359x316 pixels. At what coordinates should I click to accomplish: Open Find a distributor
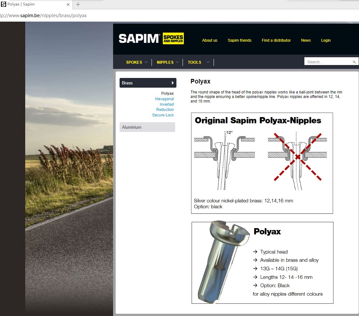[x=276, y=40]
